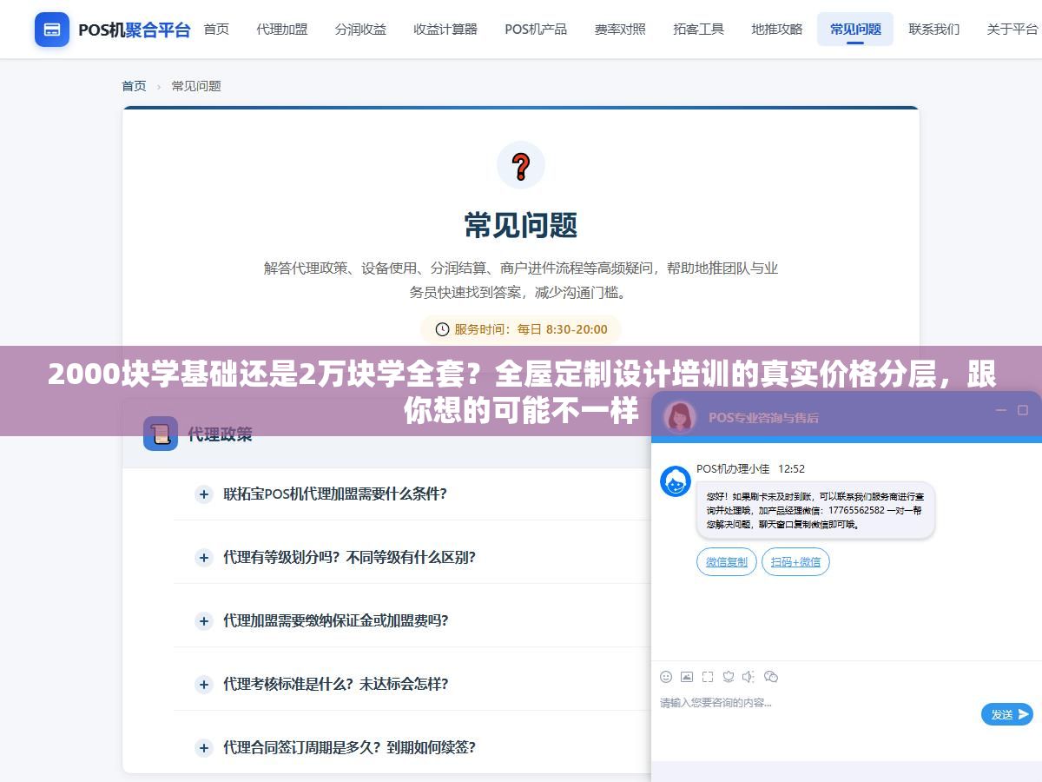Open the 分润收益 nav item
The image size is (1042, 782).
[x=360, y=30]
